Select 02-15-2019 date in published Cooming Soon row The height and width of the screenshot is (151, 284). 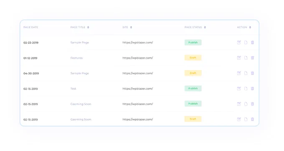click(x=30, y=104)
